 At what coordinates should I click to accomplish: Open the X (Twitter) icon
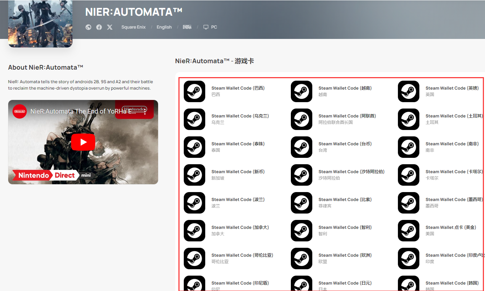tap(110, 27)
